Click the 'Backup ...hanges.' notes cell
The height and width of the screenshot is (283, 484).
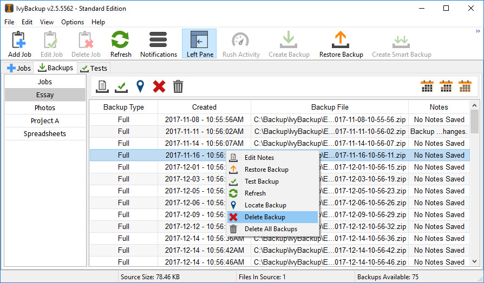click(439, 131)
